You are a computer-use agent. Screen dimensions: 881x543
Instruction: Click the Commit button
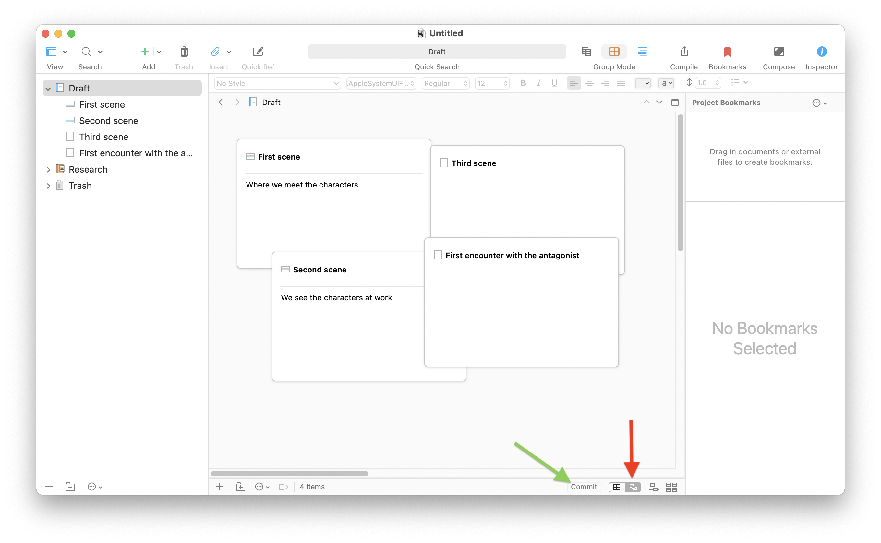pos(584,487)
